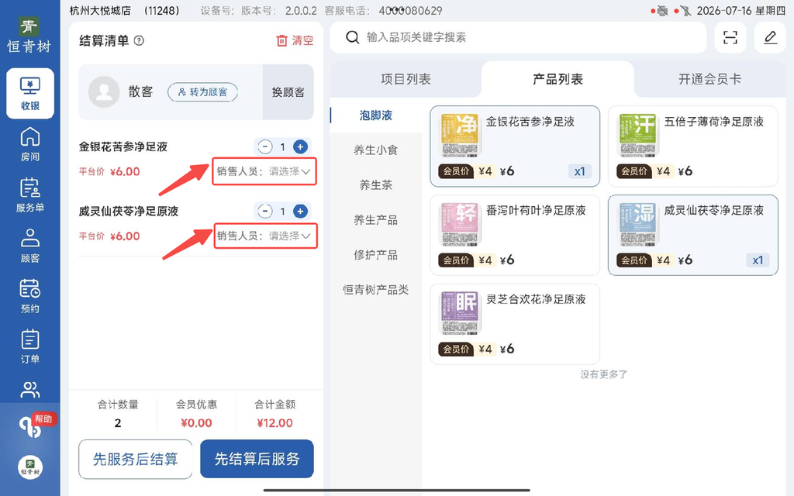Click the 没有更多了 end-of-list text
Image resolution: width=794 pixels, height=496 pixels.
[x=603, y=374]
